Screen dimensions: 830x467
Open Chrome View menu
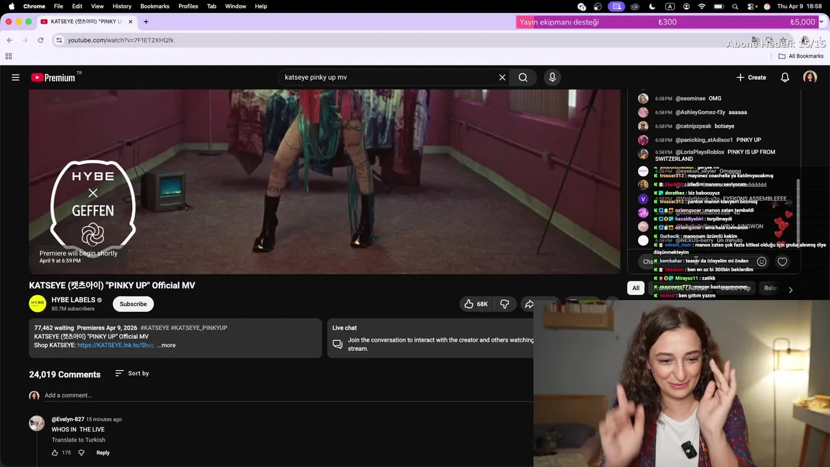pyautogui.click(x=97, y=6)
